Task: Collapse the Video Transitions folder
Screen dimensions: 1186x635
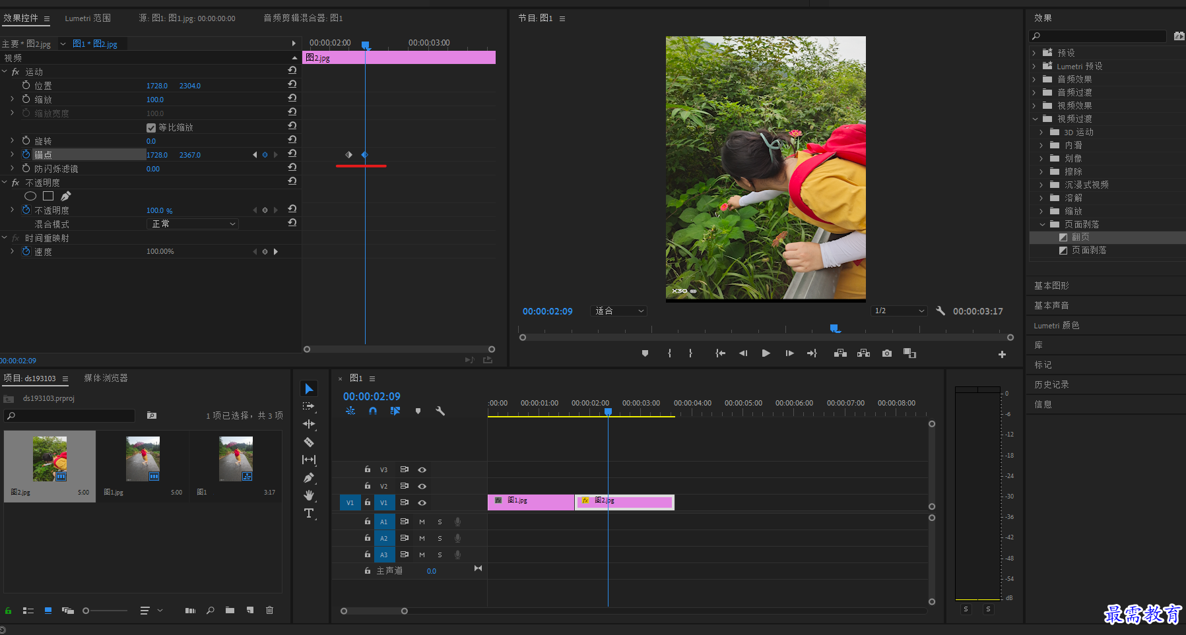Action: [x=1035, y=119]
